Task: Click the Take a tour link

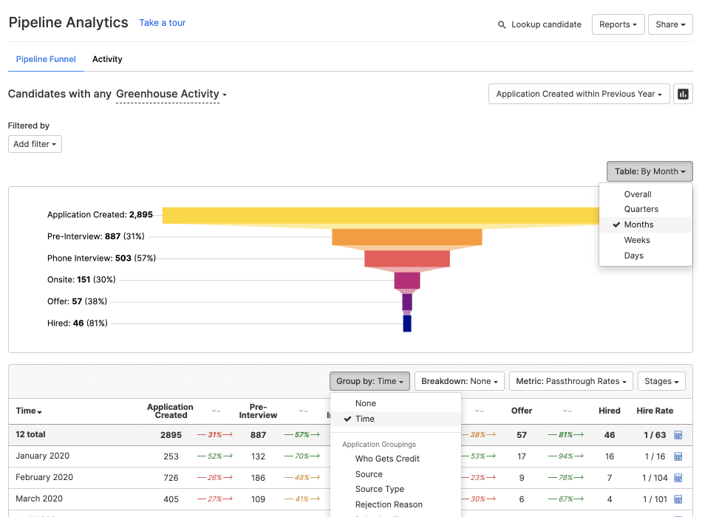Action: coord(162,23)
